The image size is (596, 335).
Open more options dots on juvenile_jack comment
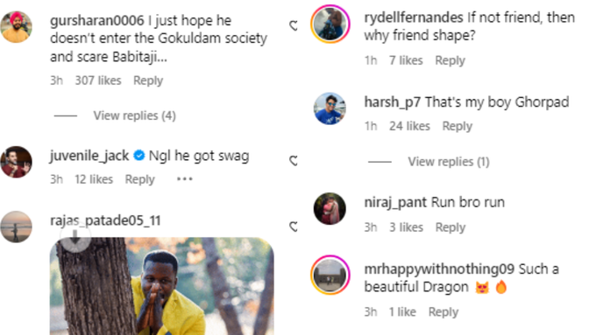point(185,178)
